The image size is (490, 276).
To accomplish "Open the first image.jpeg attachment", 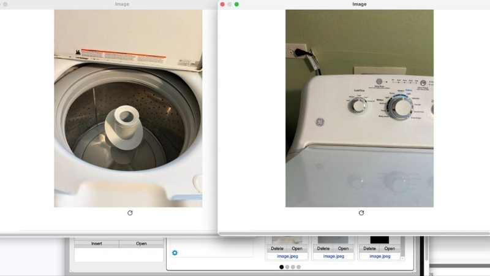I will [x=297, y=248].
